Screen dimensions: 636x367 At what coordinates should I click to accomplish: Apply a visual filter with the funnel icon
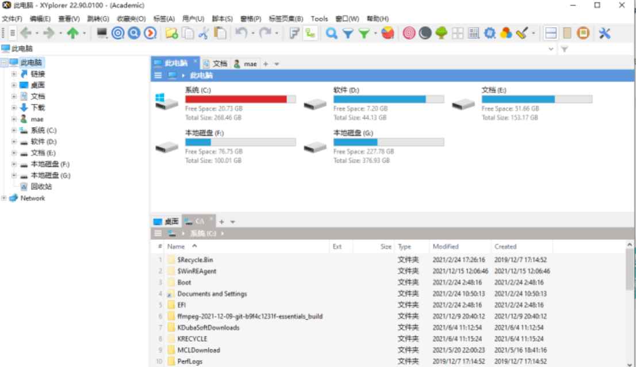[x=347, y=33]
